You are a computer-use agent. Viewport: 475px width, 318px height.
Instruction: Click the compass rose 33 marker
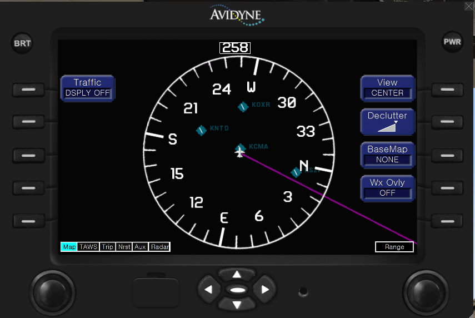click(306, 131)
